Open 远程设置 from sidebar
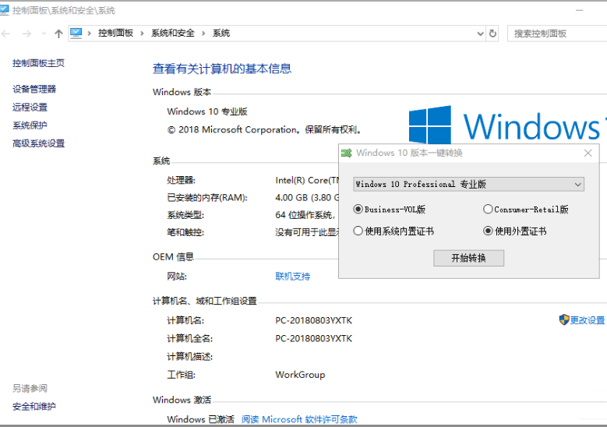 30,108
